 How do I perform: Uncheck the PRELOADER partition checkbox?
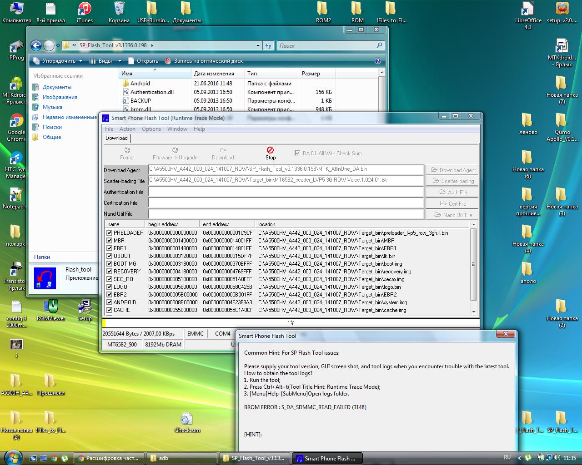[x=109, y=233]
